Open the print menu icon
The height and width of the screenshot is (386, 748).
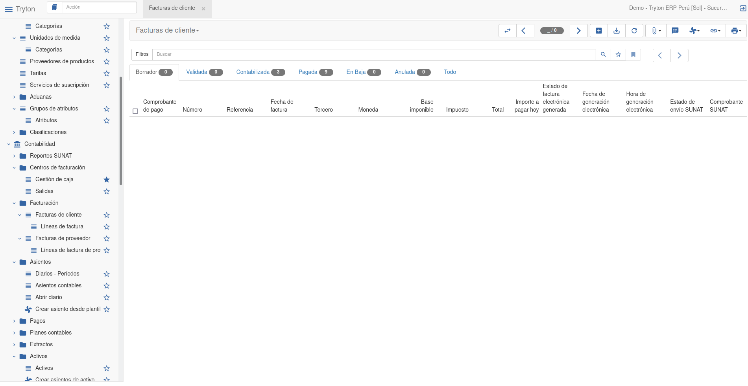click(x=735, y=31)
